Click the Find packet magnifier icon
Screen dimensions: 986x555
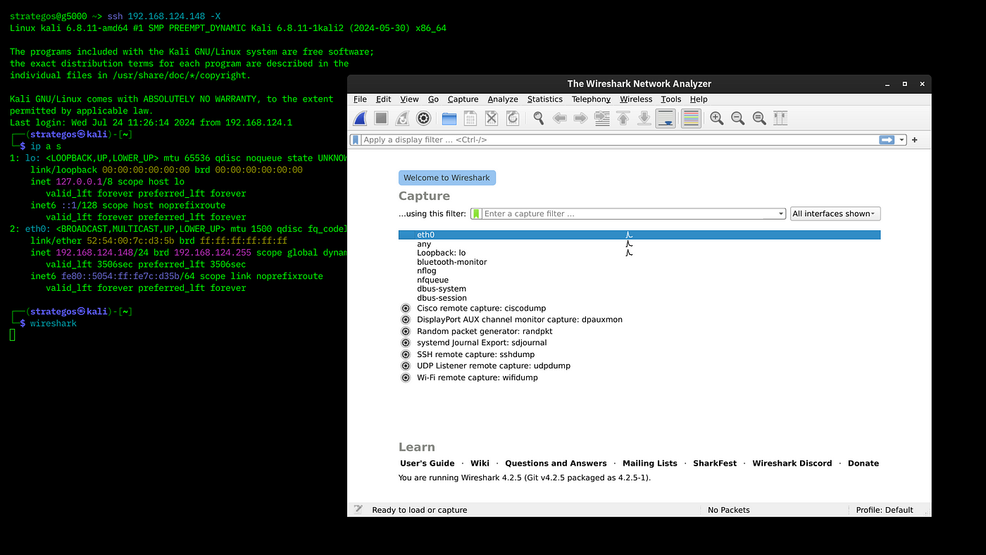coord(539,118)
